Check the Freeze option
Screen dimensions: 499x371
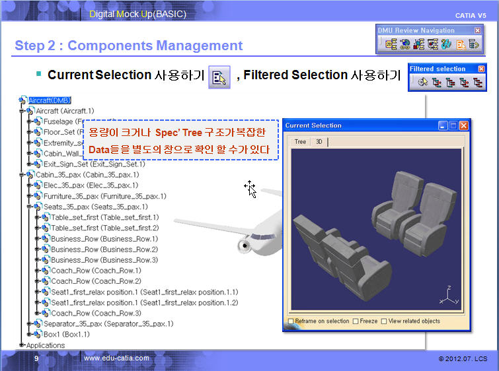(x=356, y=321)
